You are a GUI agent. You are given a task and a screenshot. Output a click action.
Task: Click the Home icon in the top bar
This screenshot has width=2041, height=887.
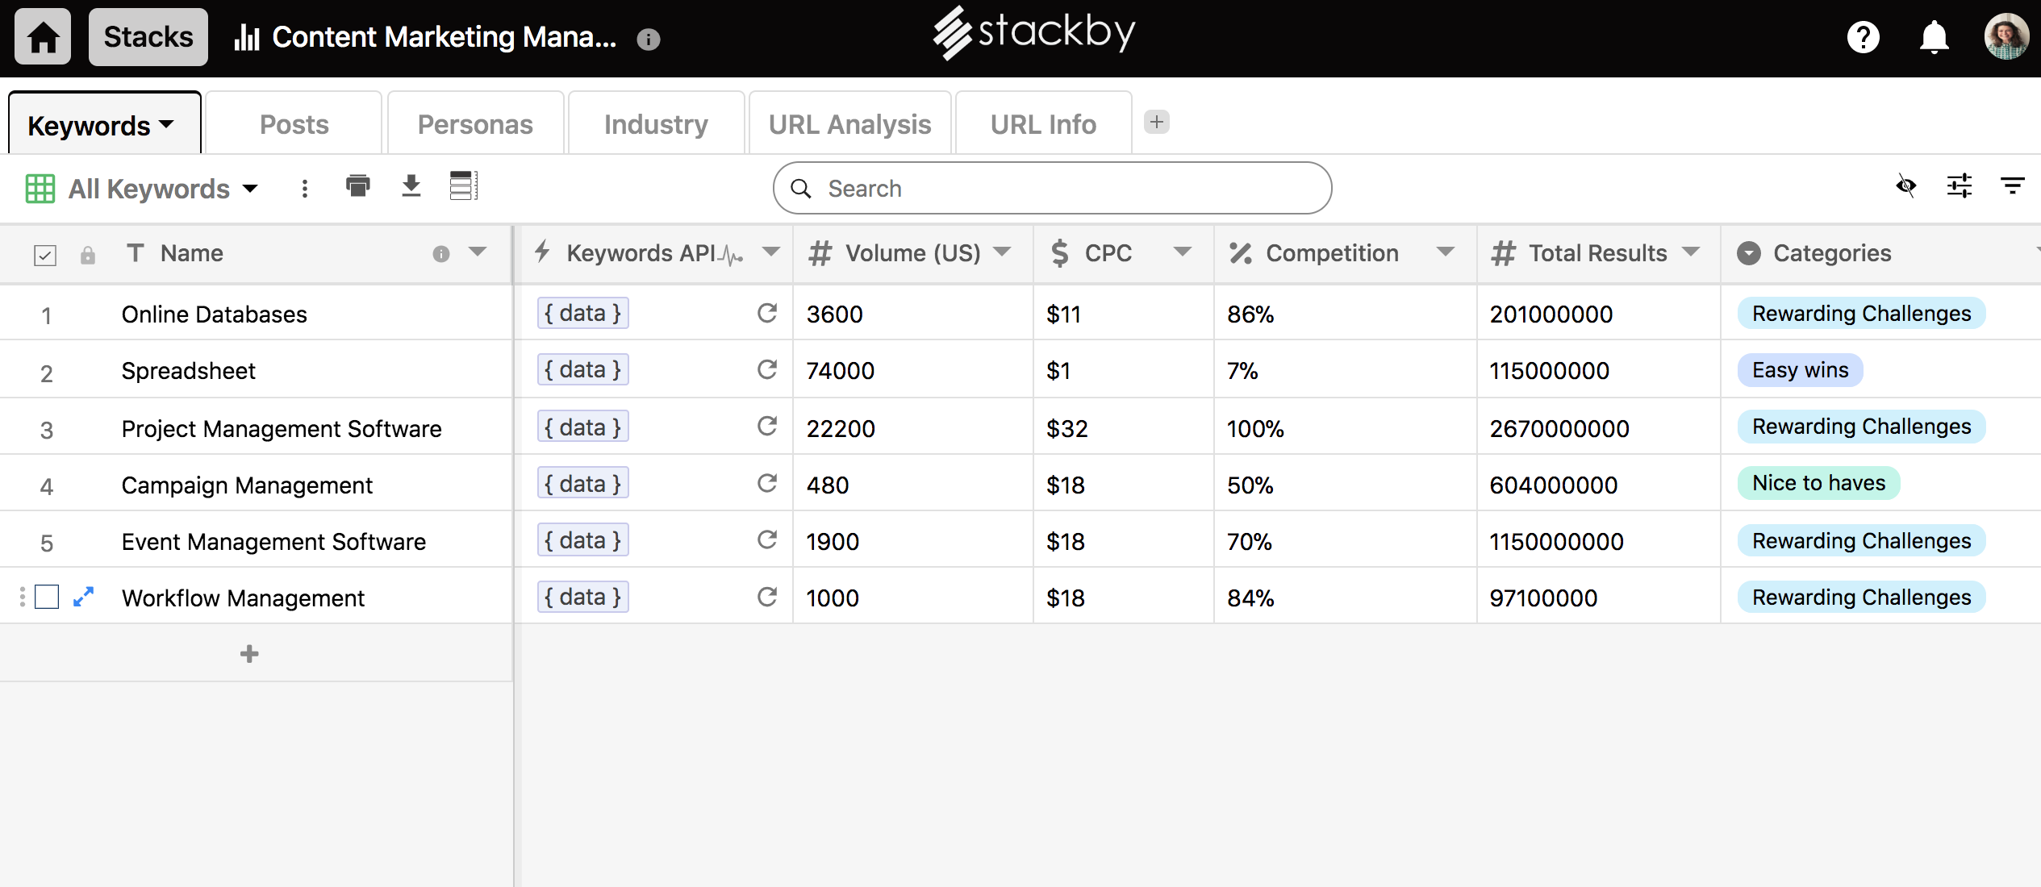point(42,36)
